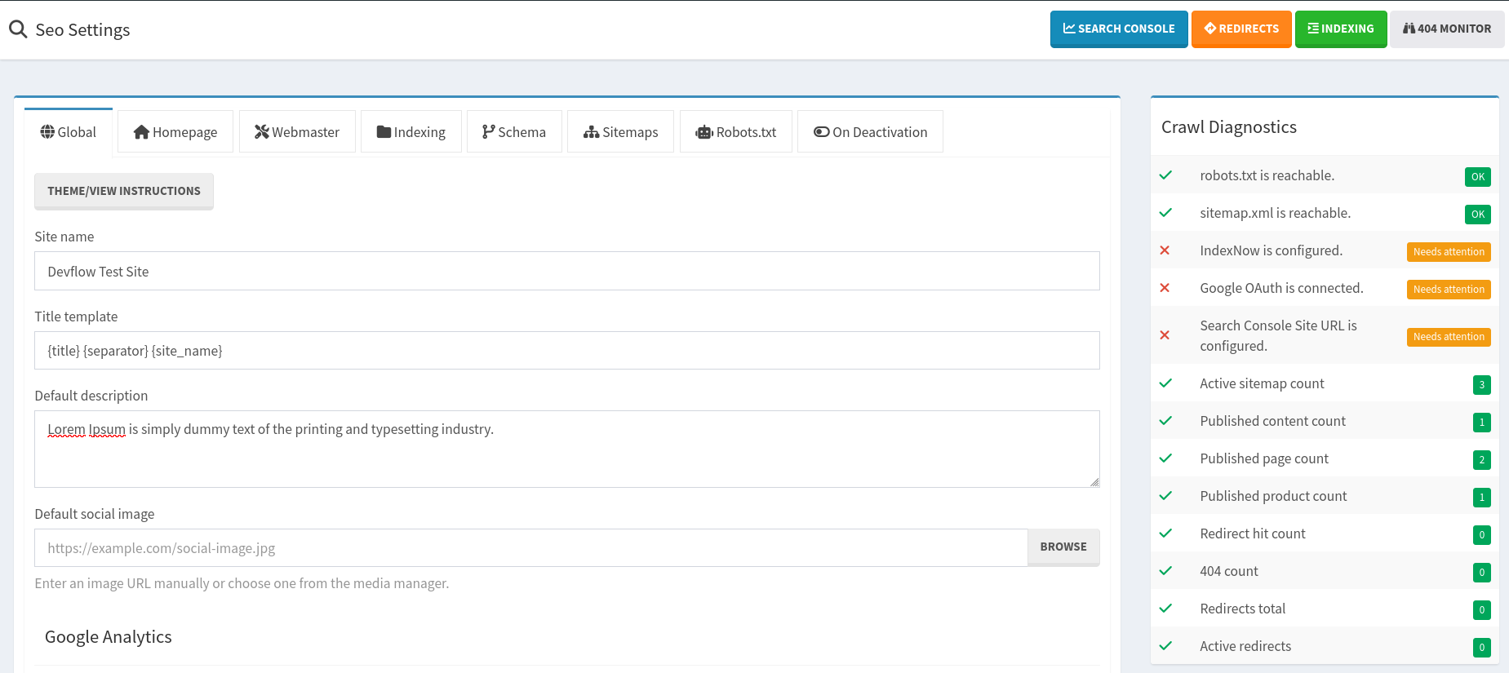Screen dimensions: 1509x673
Task: Click the robot icon on Robots.txt tab
Action: click(704, 132)
